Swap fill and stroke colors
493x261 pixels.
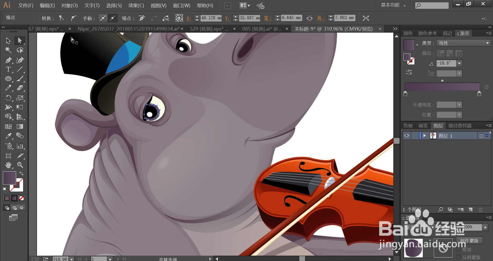[x=22, y=174]
